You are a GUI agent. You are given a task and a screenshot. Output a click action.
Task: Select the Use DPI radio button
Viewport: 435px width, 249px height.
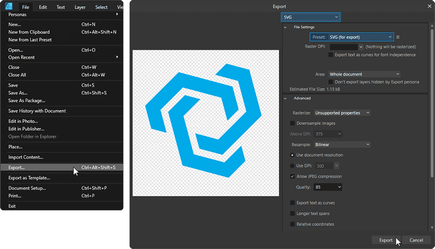(x=292, y=166)
